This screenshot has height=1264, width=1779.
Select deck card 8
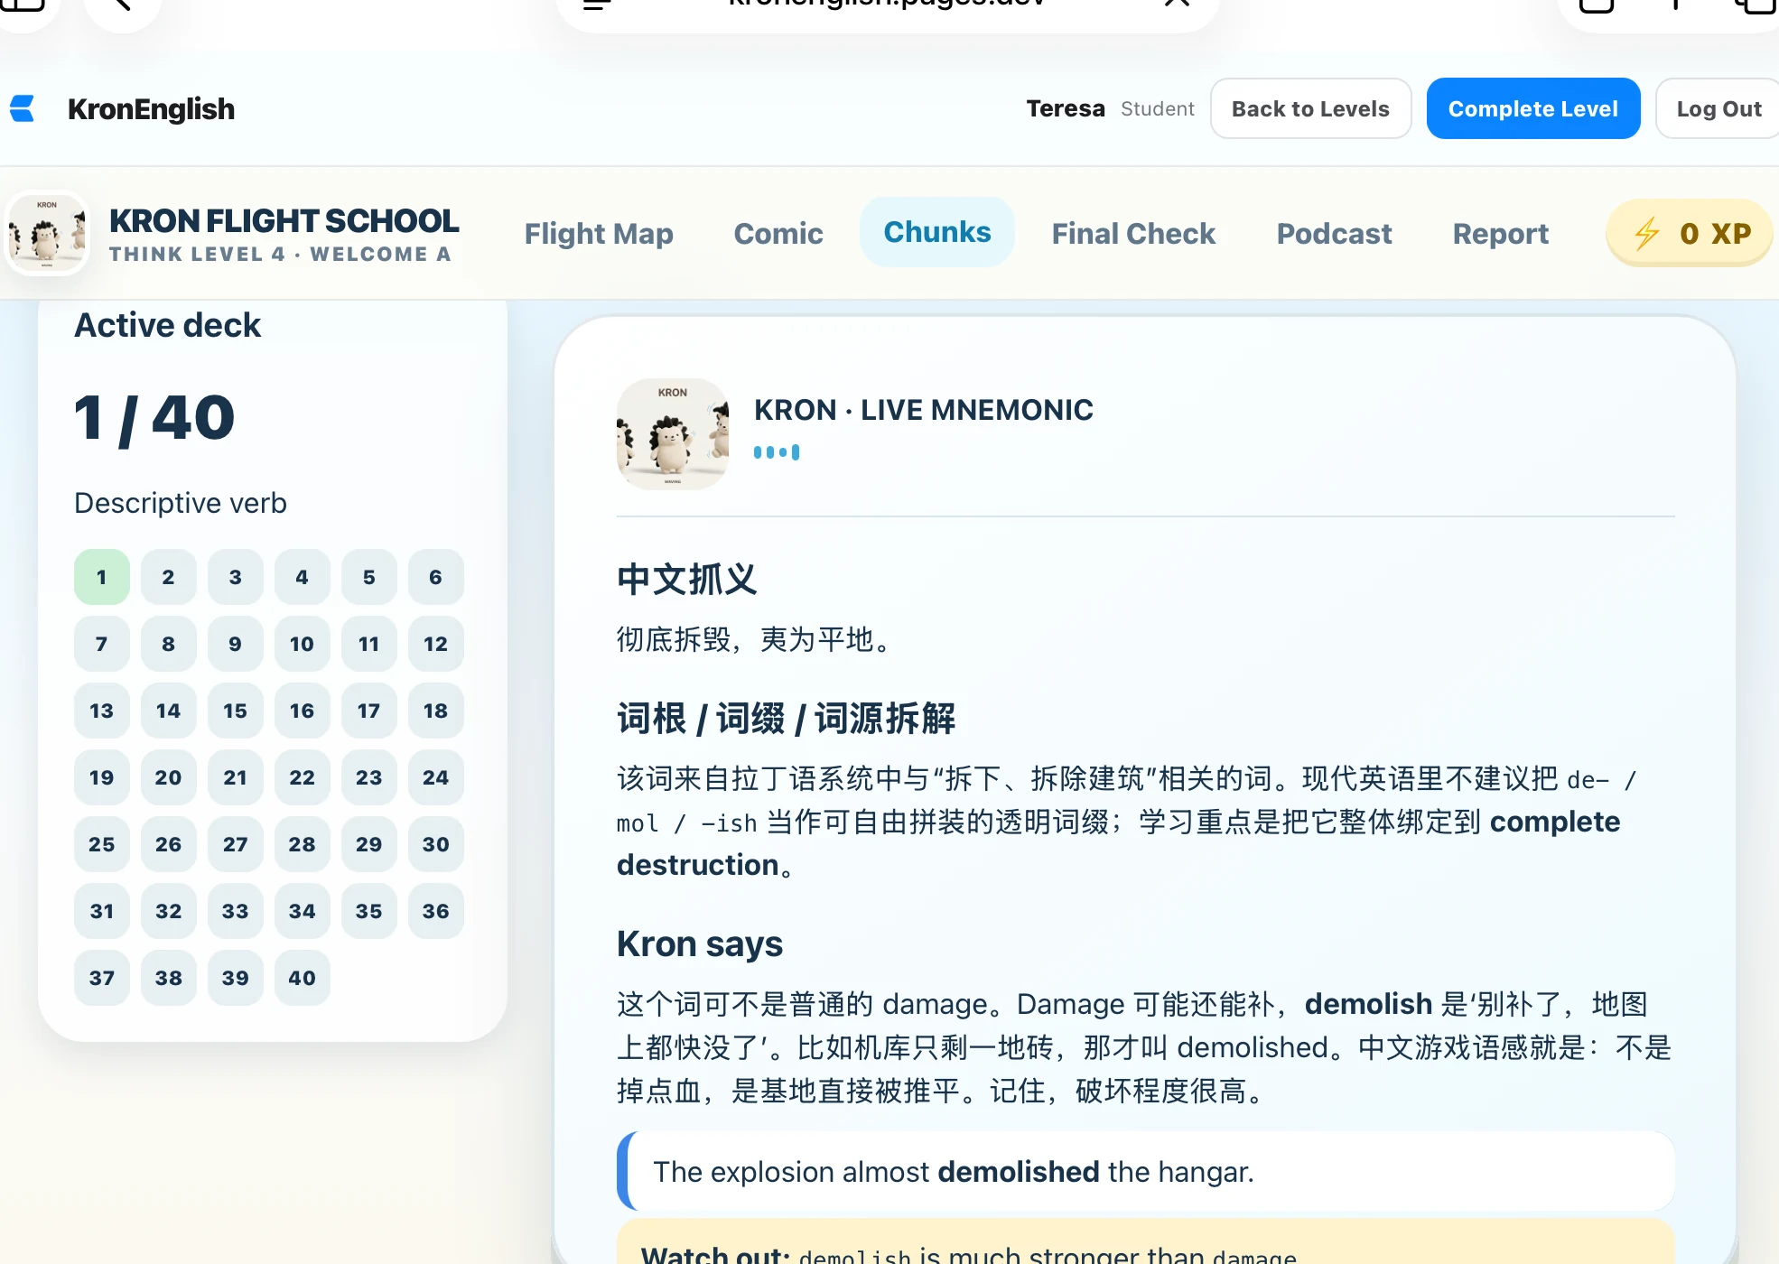coord(169,644)
